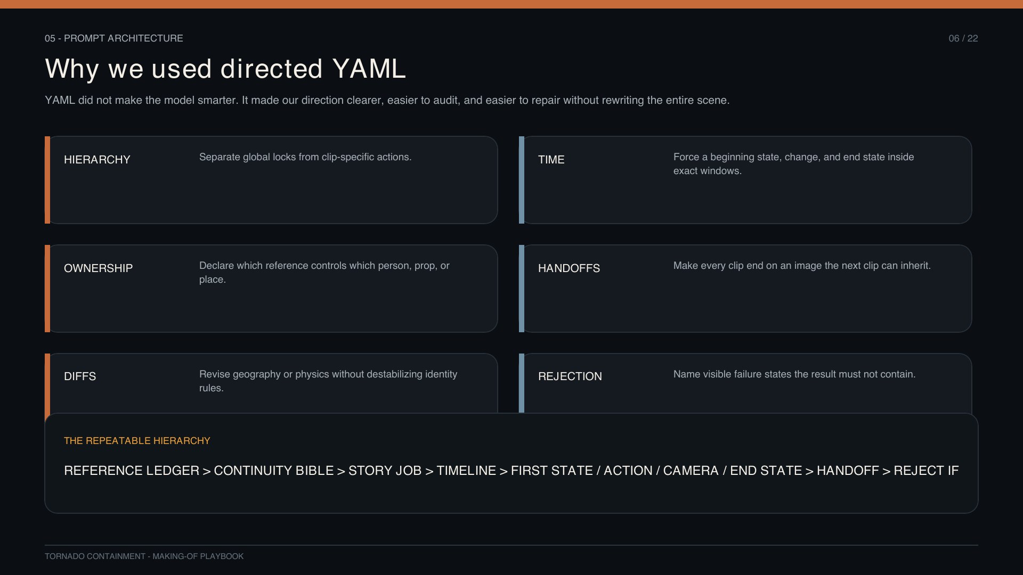Click the orange accent bar on OWNERSHIP card
The width and height of the screenshot is (1023, 575).
pyautogui.click(x=47, y=289)
